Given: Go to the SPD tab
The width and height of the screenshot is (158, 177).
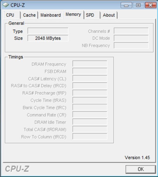Looking at the screenshot, I should coord(92,15).
